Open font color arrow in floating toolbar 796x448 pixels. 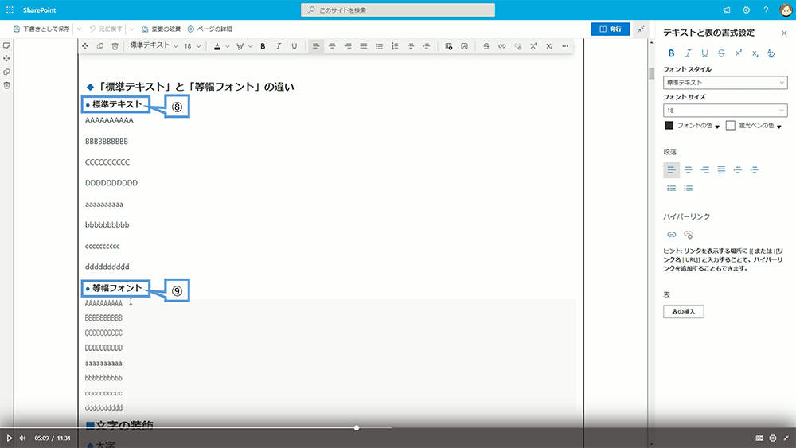[x=228, y=47]
